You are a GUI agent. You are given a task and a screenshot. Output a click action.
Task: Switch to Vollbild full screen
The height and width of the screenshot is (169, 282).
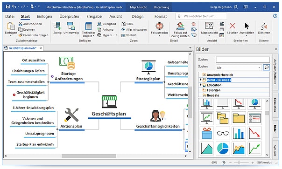pyautogui.click(x=129, y=35)
